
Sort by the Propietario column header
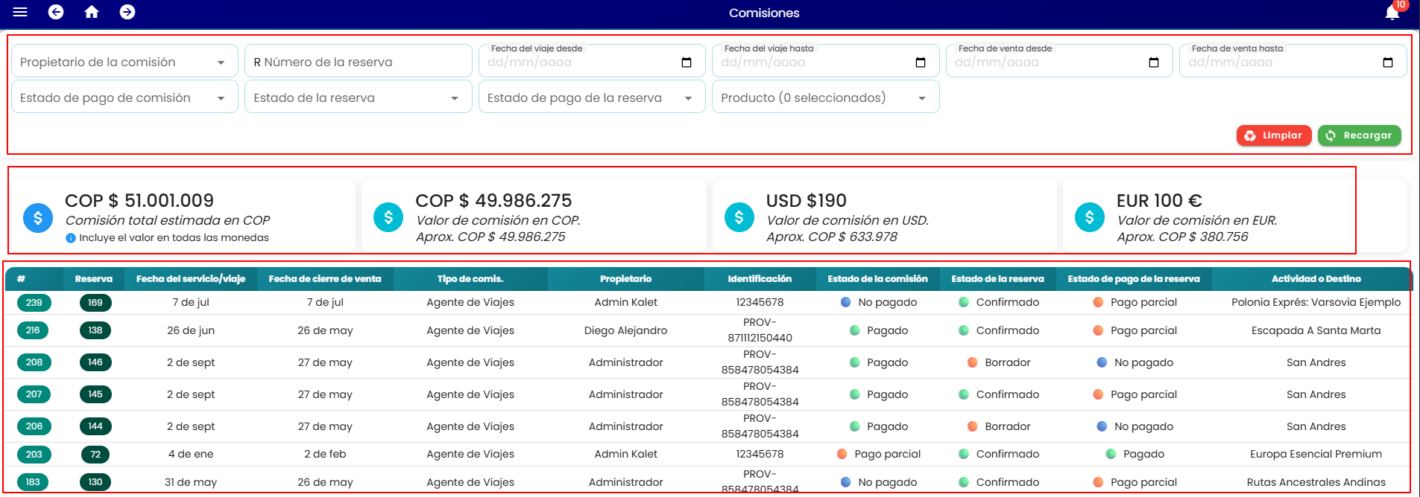625,279
